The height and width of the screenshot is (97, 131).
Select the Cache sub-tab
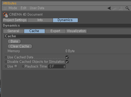[34, 31]
